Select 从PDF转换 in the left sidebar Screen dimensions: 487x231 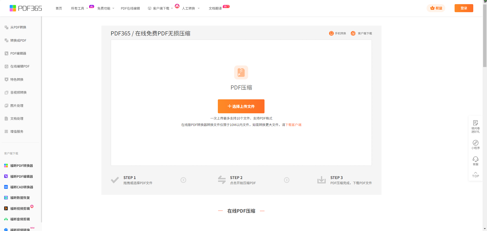point(18,27)
